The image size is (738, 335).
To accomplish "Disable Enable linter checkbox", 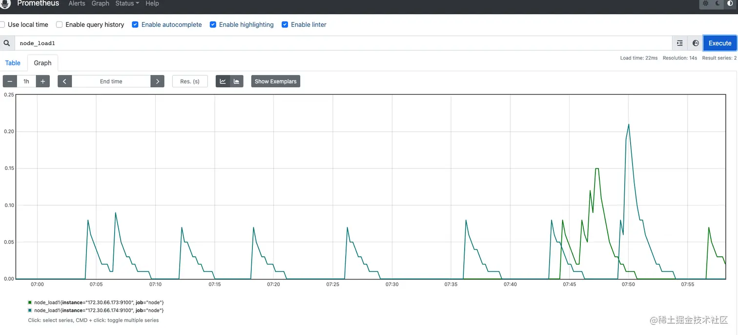I will (285, 24).
